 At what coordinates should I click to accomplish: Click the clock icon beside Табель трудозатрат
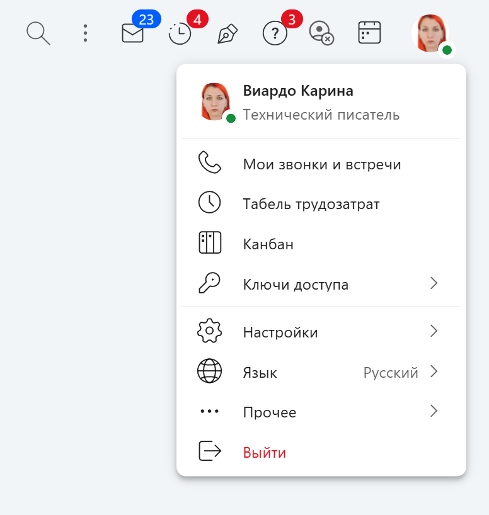point(209,202)
